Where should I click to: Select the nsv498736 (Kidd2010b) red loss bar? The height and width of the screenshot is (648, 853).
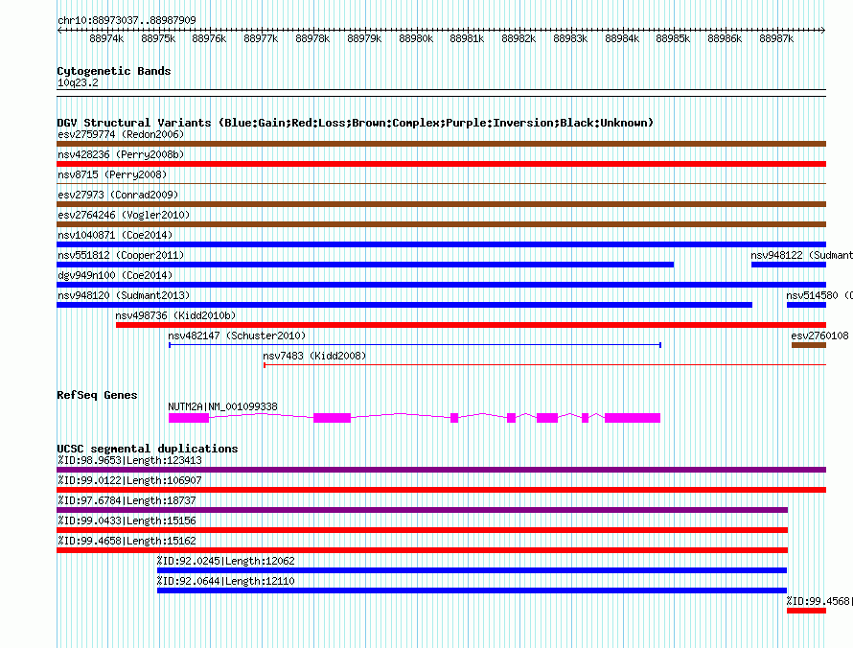point(472,325)
